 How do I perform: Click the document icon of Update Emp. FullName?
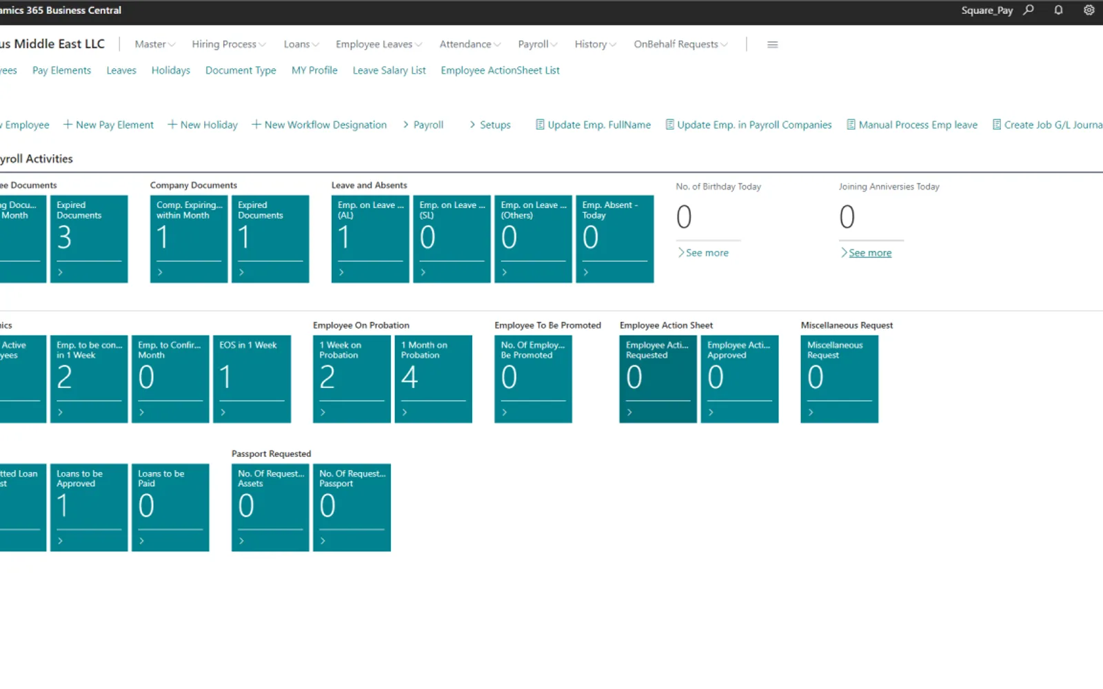click(x=540, y=125)
